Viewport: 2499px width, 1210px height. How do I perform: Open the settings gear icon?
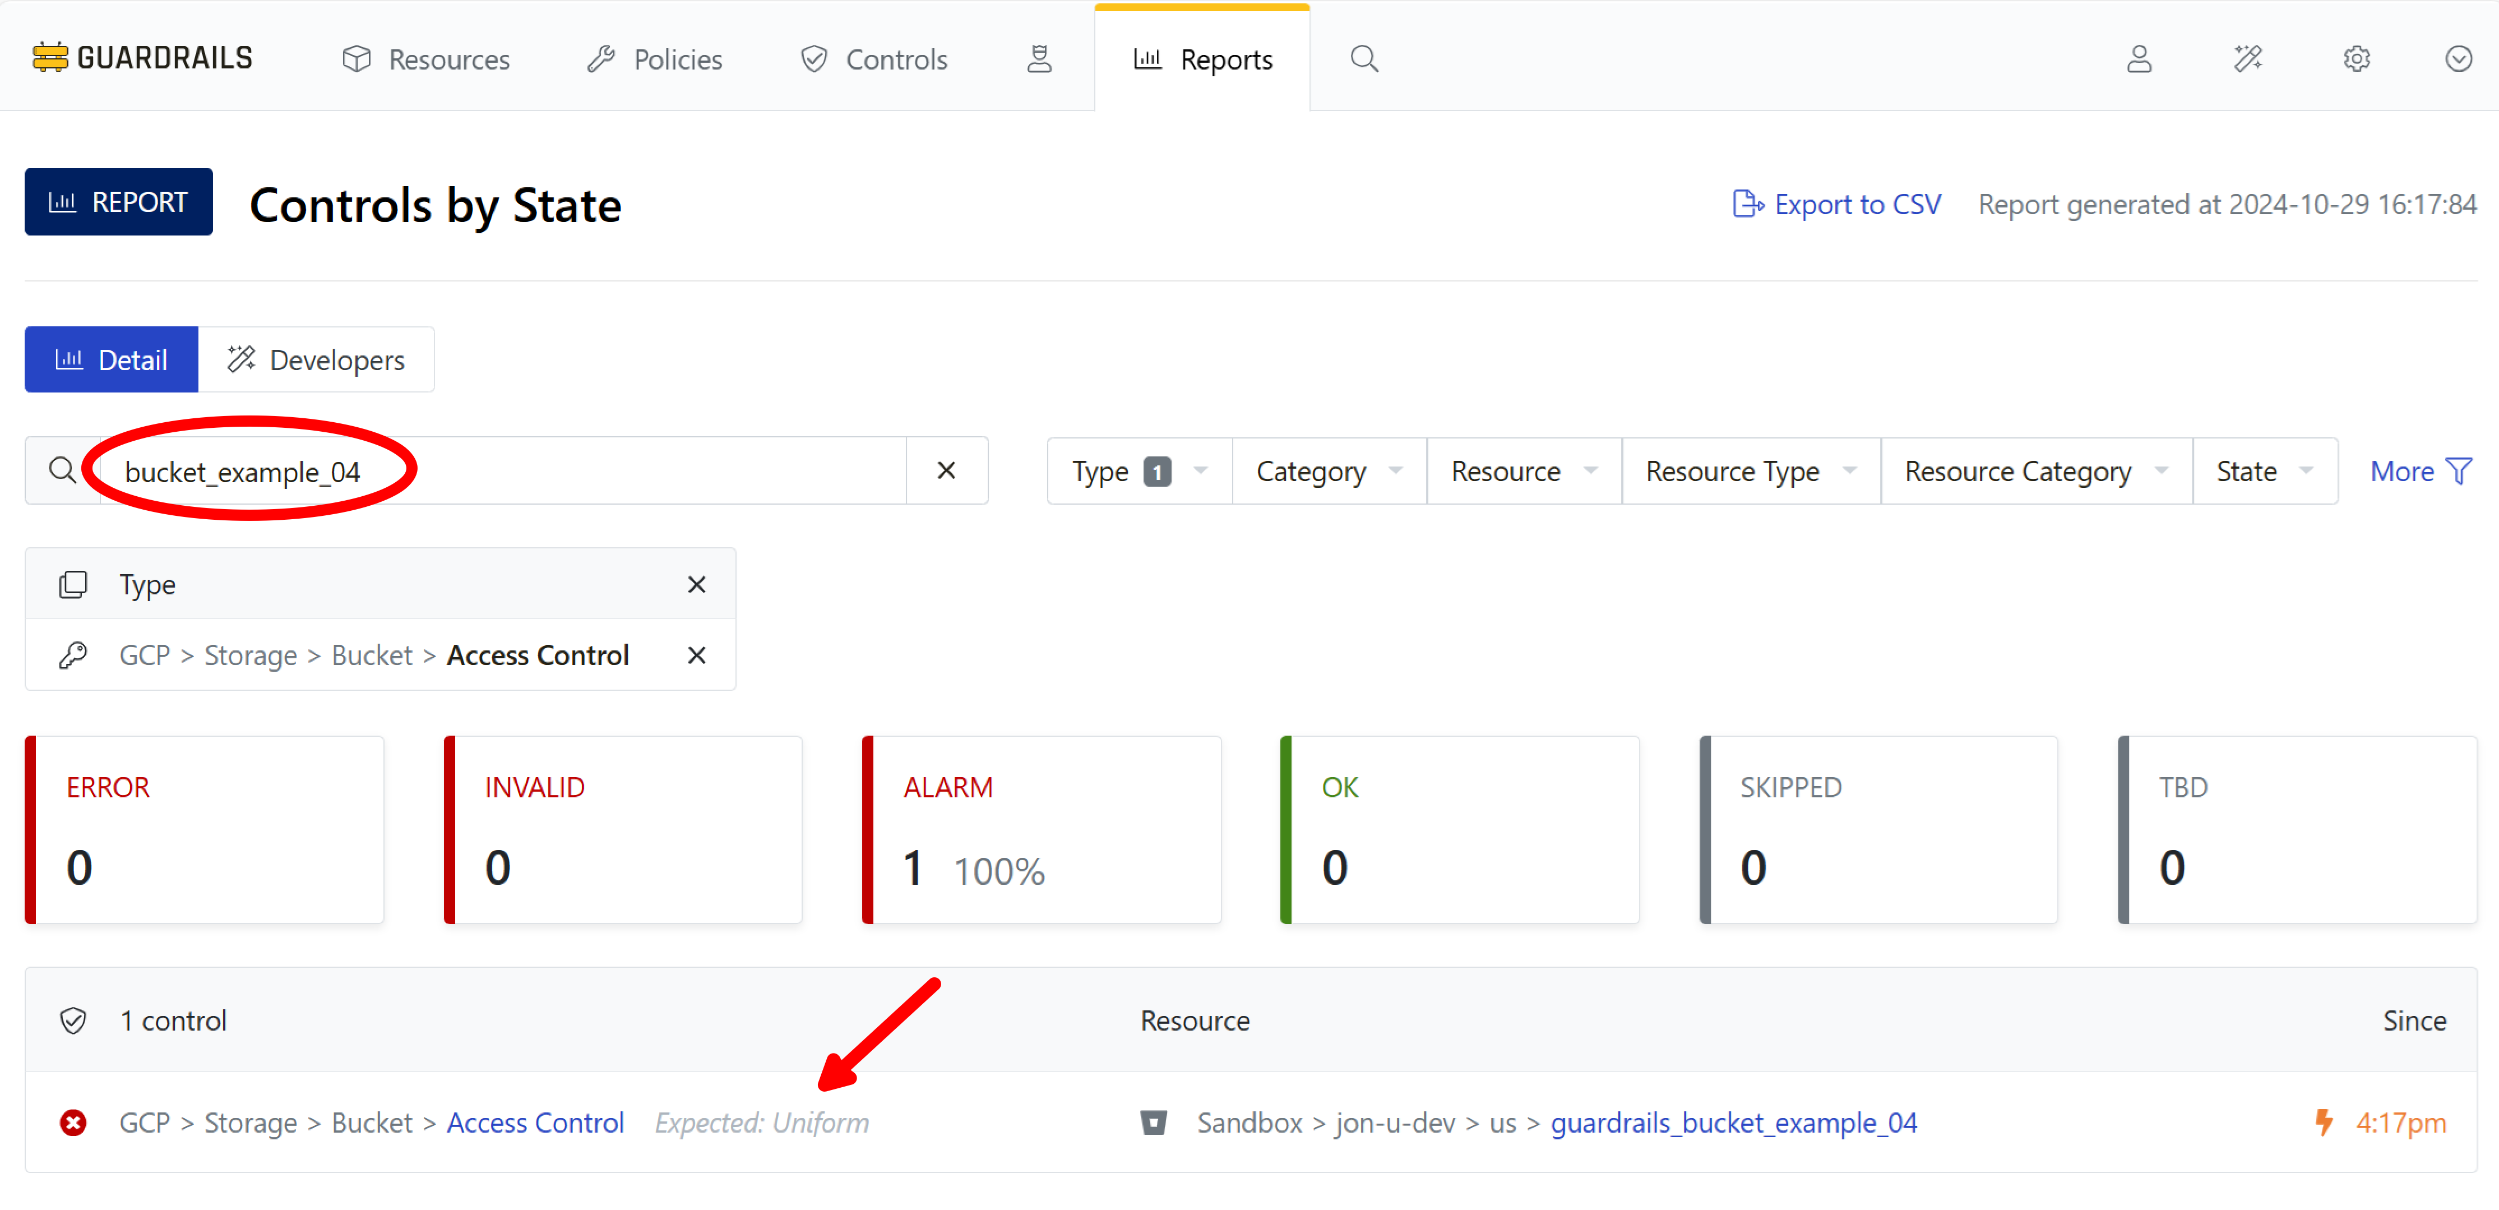point(2357,59)
